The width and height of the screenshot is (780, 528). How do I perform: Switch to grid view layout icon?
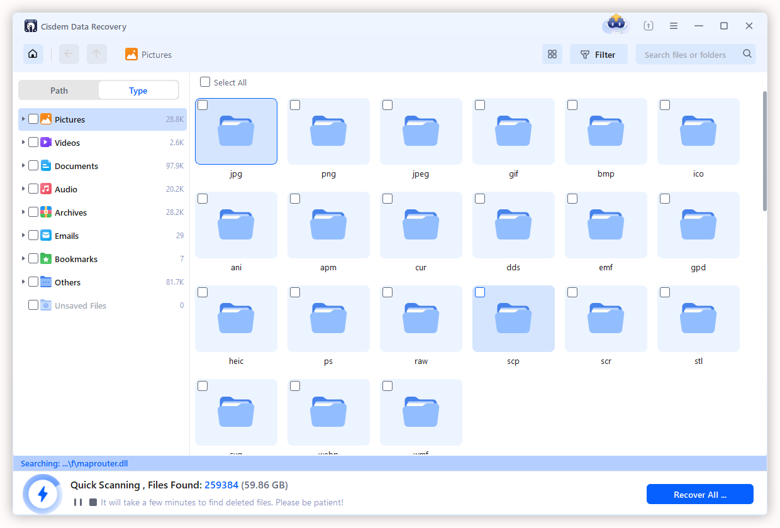(x=552, y=55)
